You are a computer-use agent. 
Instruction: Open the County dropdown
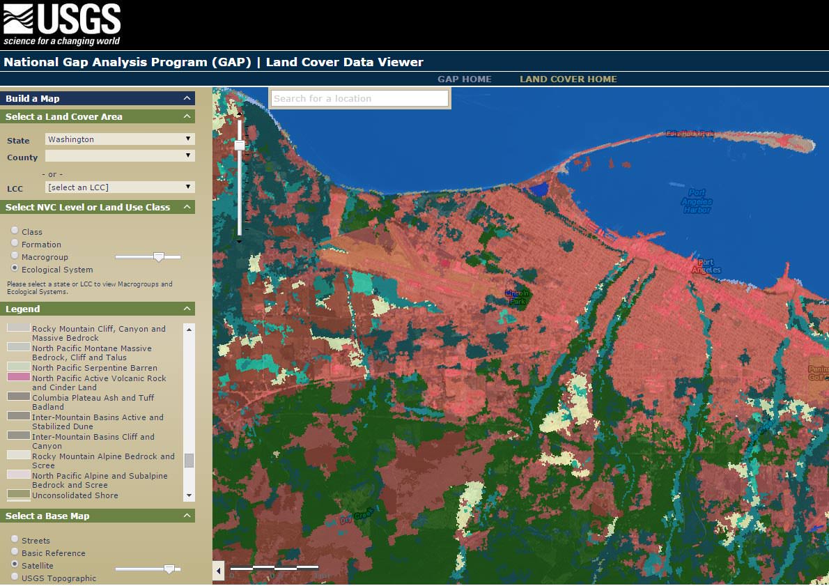point(119,156)
